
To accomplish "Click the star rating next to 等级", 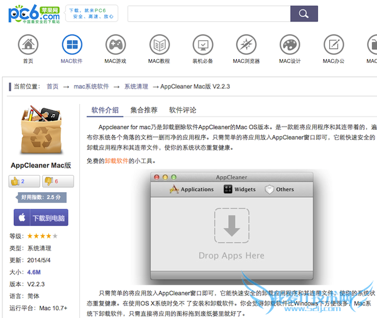I will coord(42,236).
